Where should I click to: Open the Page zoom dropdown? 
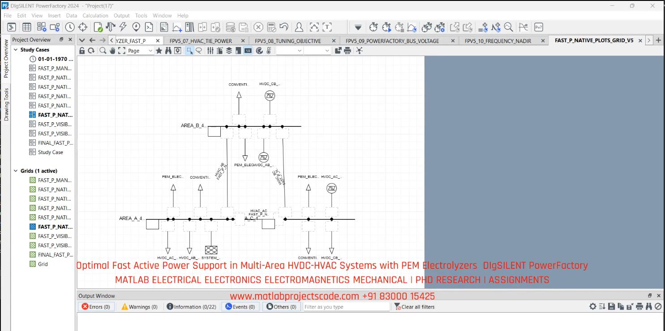click(141, 51)
